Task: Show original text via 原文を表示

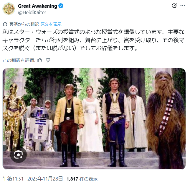Action: coord(51,24)
